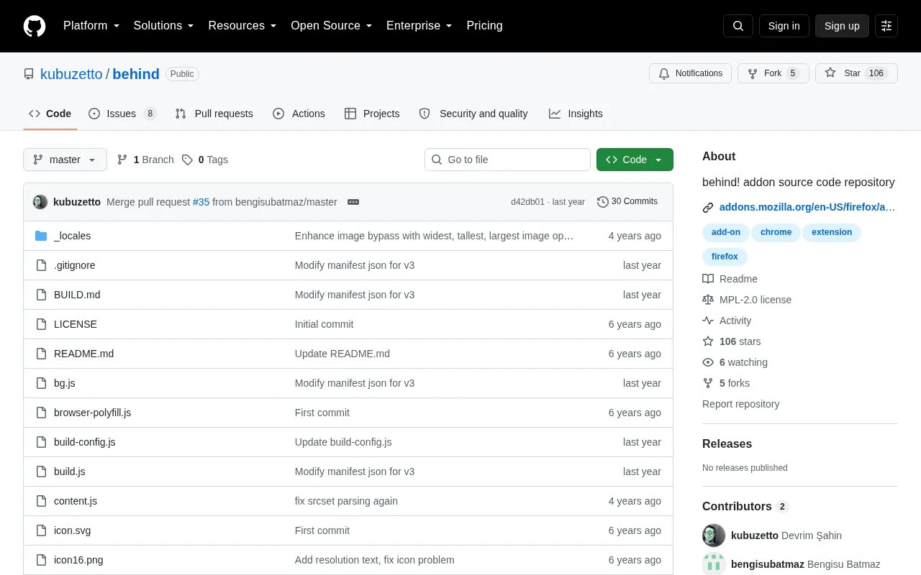Expand the Enterprise menu

[x=419, y=26]
